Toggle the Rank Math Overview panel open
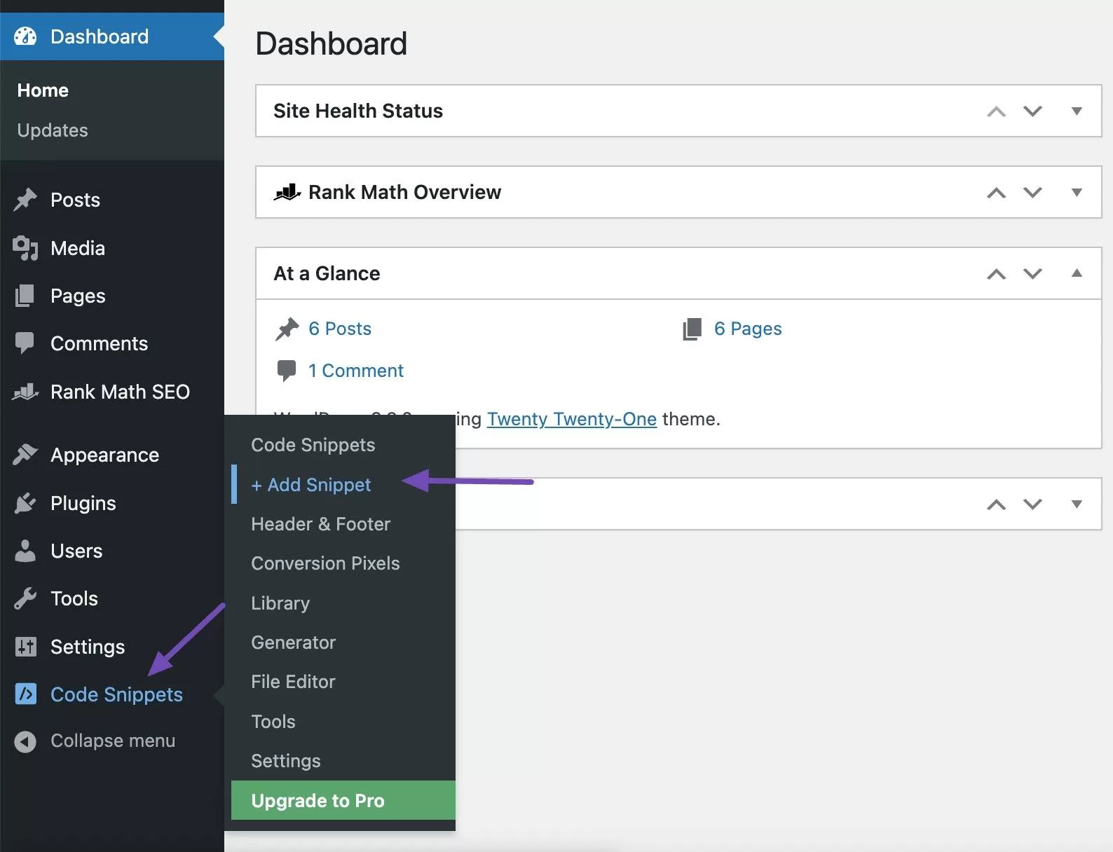The height and width of the screenshot is (852, 1113). [x=1077, y=192]
